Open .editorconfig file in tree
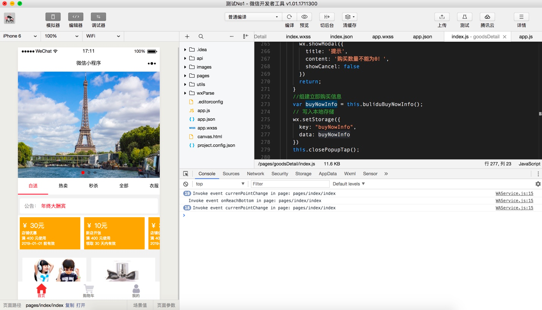Image resolution: width=542 pixels, height=310 pixels. [210, 102]
